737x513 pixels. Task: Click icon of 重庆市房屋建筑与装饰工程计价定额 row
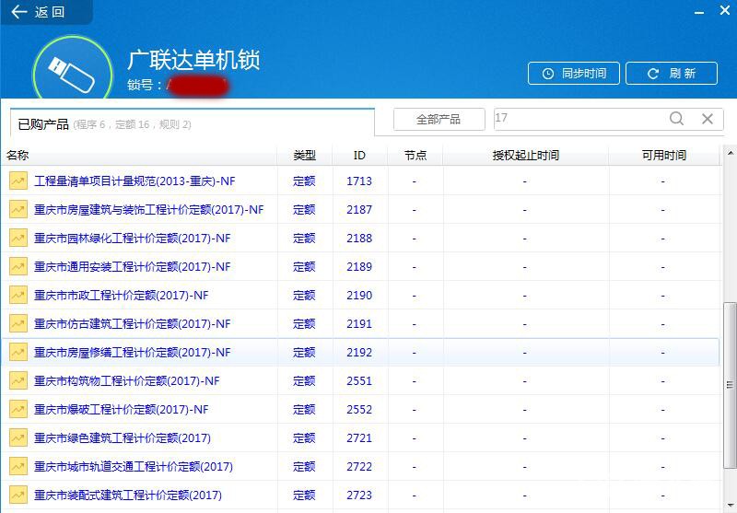tap(18, 209)
